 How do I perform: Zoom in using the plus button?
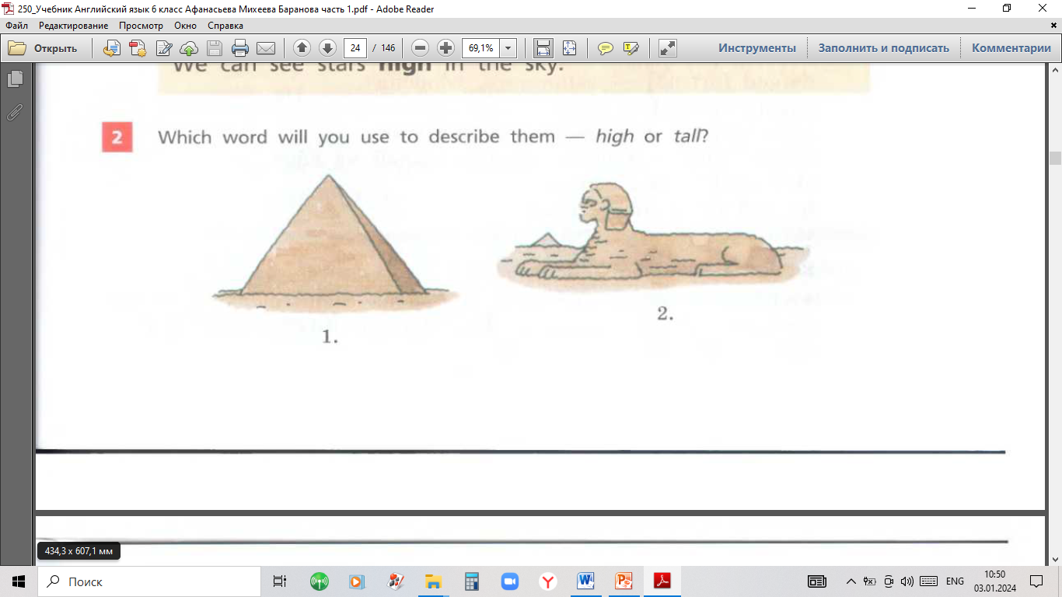tap(445, 48)
